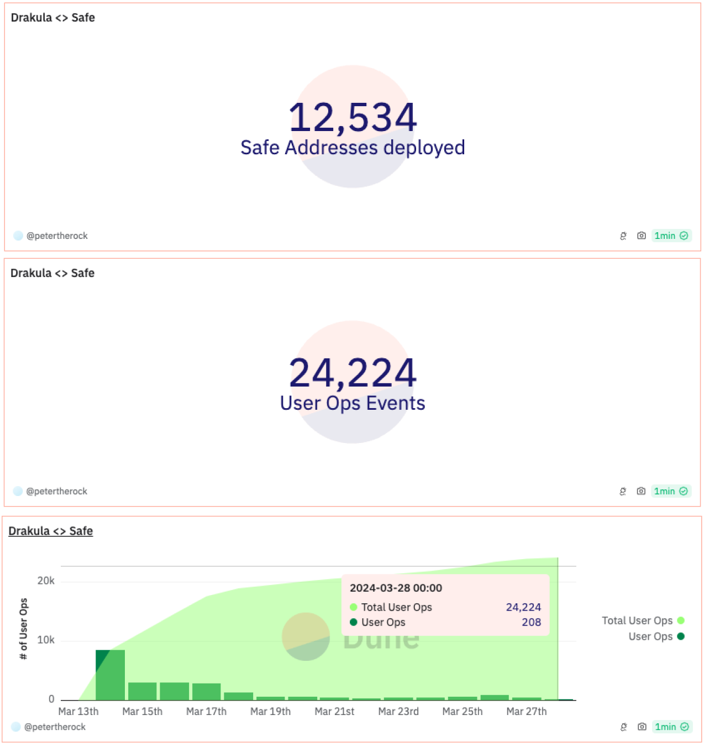Click camera screenshot icon in Safe Addresses deployed panel

click(x=641, y=236)
